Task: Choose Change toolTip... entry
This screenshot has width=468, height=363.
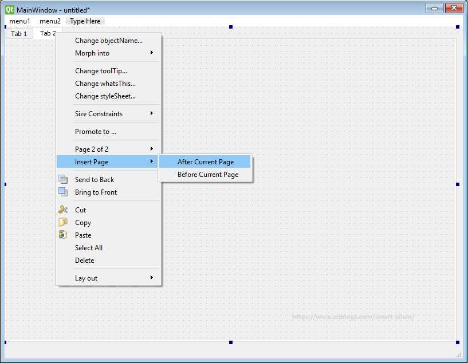Action: [x=109, y=71]
